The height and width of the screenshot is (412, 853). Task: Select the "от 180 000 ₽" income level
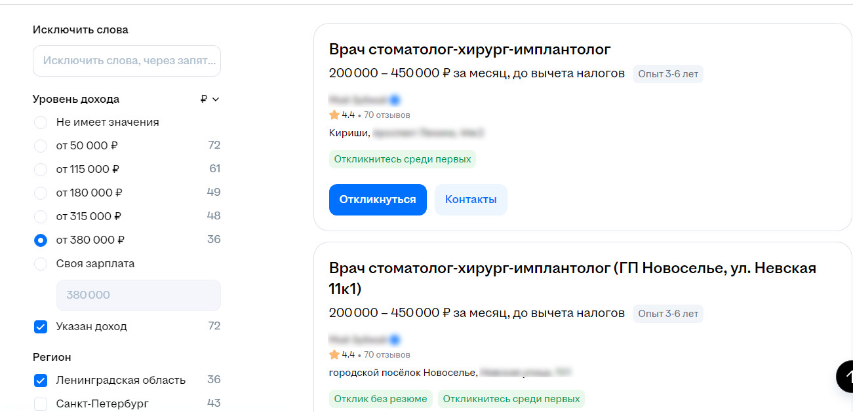(x=41, y=193)
